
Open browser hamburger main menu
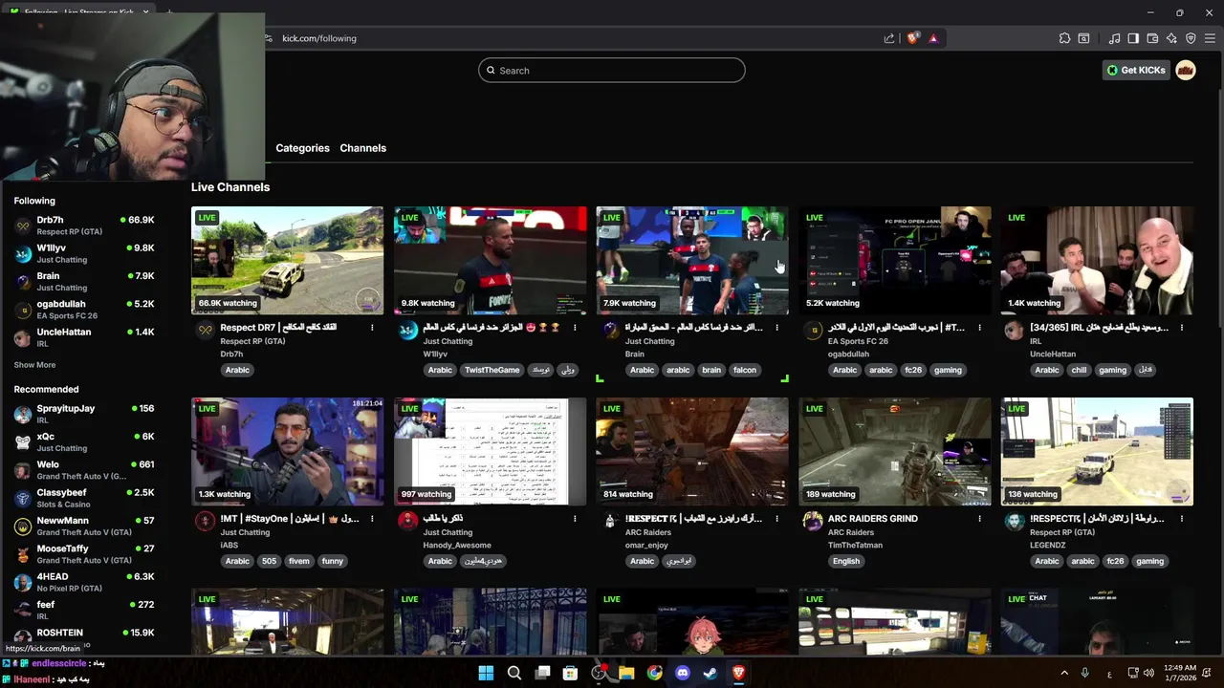click(1210, 38)
